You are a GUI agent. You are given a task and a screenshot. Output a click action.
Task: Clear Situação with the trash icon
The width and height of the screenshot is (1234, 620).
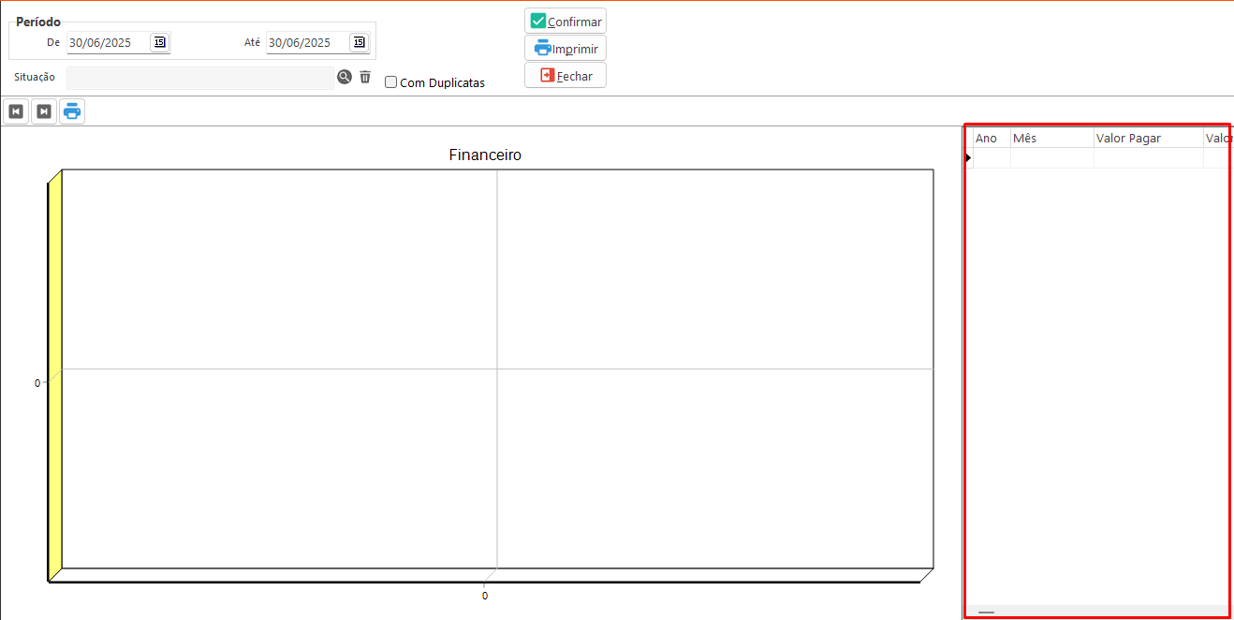coord(365,78)
